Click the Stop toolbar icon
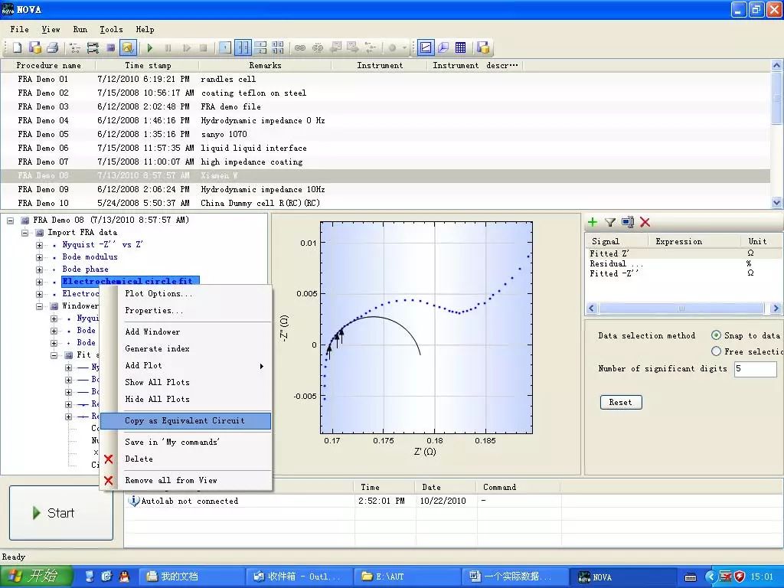784x588 pixels. click(x=204, y=48)
